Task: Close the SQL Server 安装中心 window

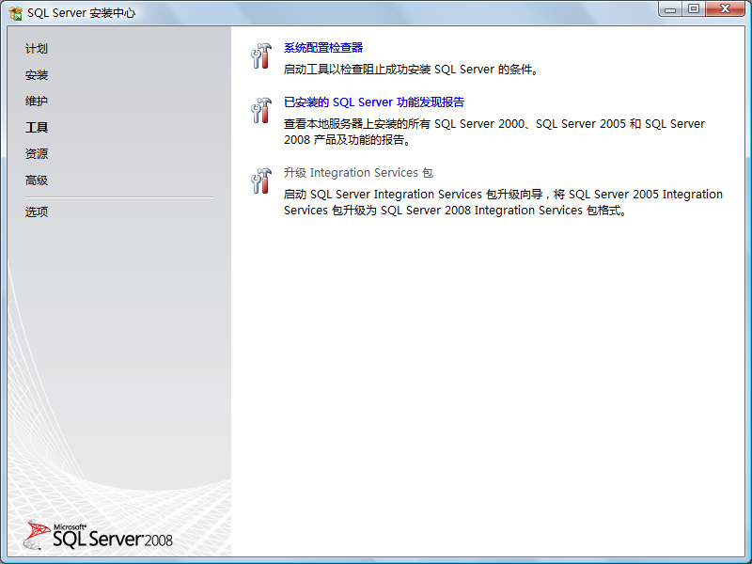Action: [x=725, y=9]
